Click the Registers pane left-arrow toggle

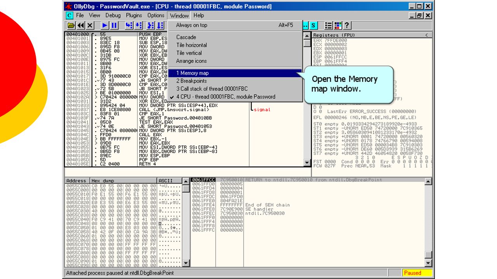pyautogui.click(x=427, y=35)
